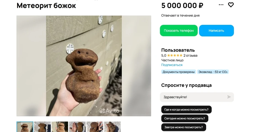265x132 pixels.
Task: Open the 'Пользователь' seller profile
Action: 178,50
